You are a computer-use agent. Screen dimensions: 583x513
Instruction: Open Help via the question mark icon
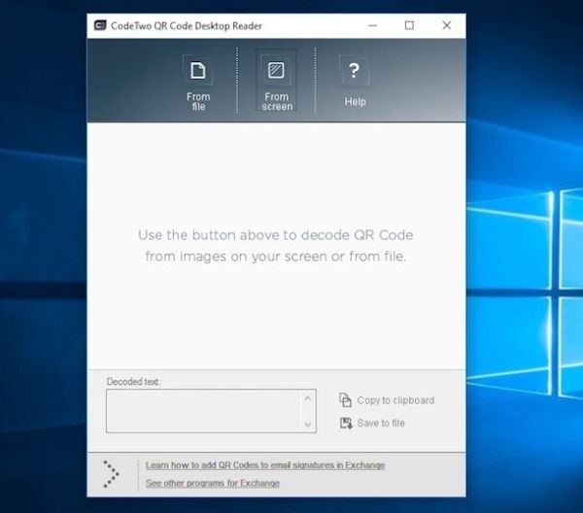(355, 70)
